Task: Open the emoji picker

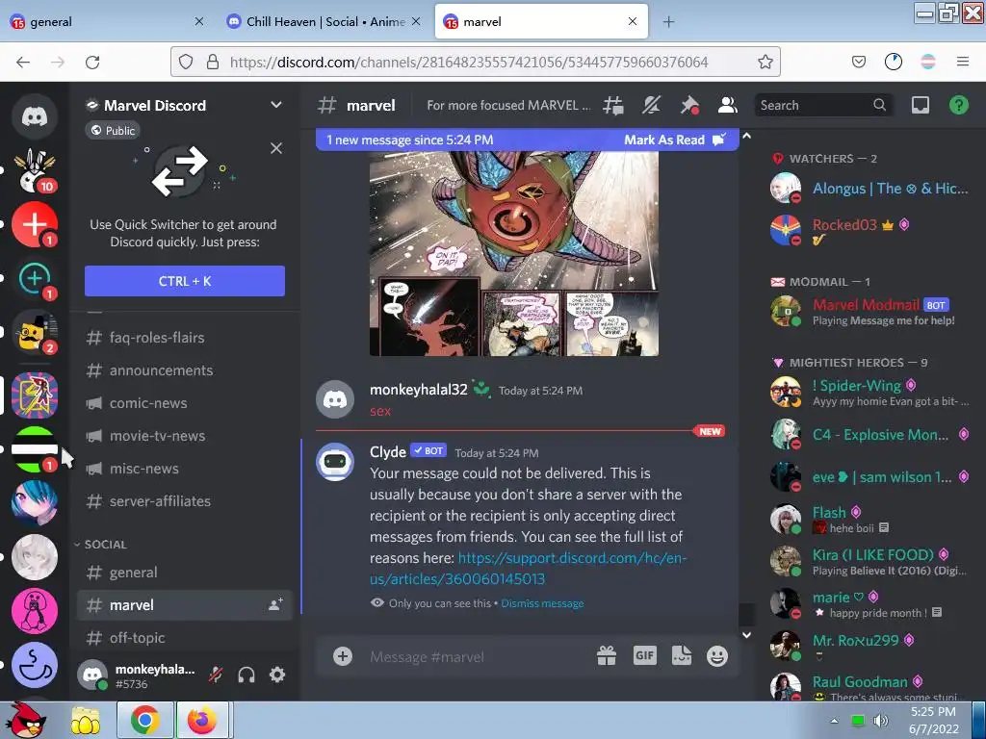Action: coord(716,656)
